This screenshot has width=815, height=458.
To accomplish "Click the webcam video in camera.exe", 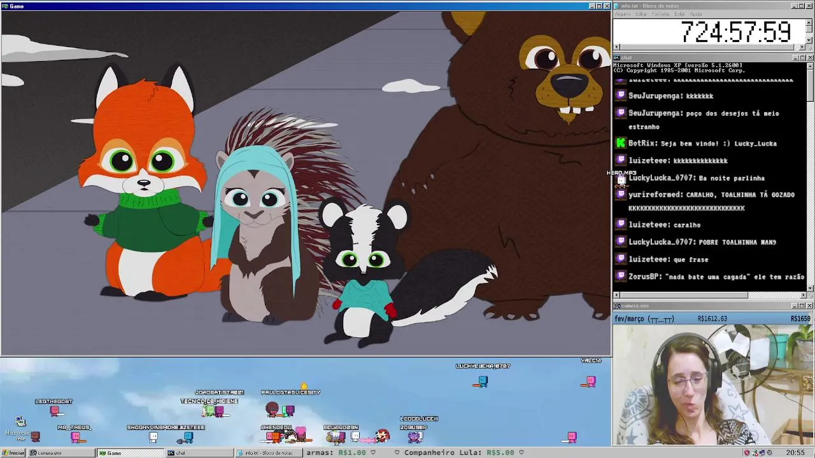I will coord(713,385).
